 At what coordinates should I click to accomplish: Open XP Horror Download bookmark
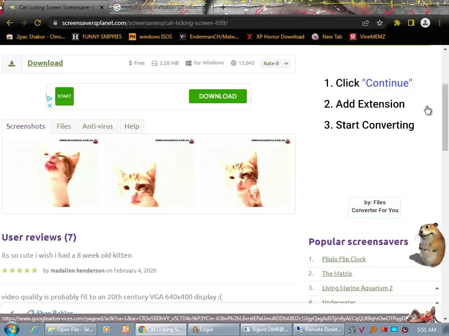275,37
